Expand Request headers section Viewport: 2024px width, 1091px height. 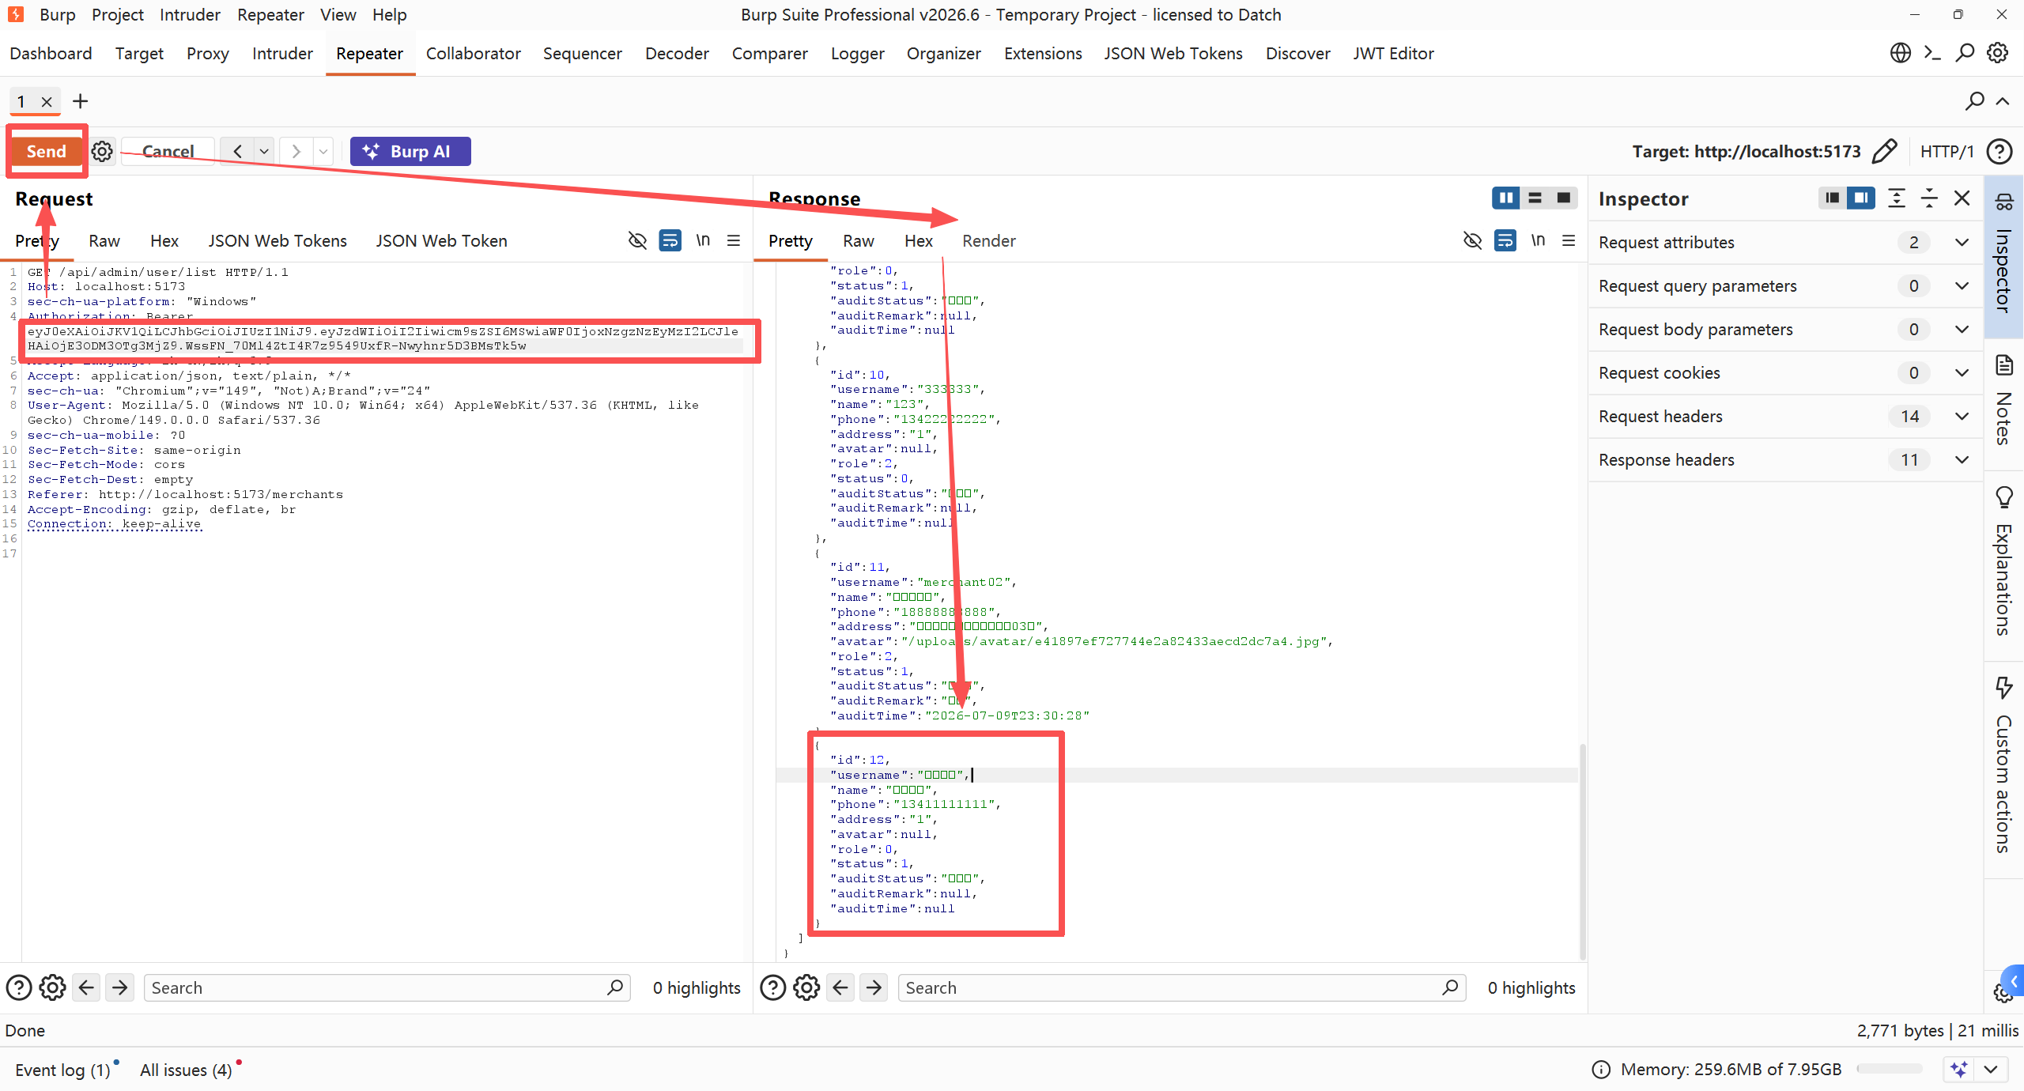(1785, 416)
